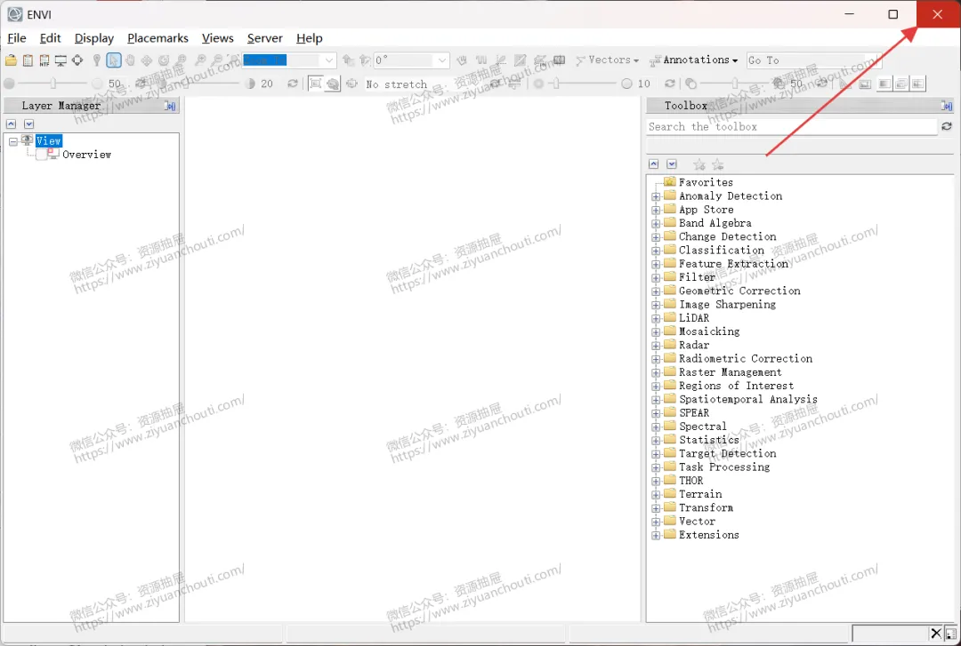Click the zoom in magnifier icon
The height and width of the screenshot is (646, 961).
point(200,60)
